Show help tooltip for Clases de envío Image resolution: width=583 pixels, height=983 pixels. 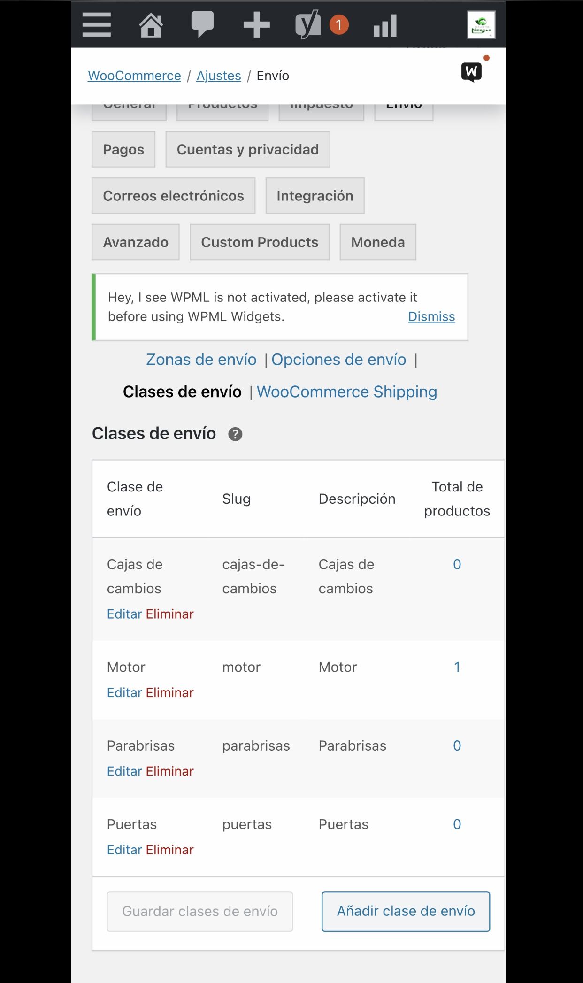tap(235, 434)
